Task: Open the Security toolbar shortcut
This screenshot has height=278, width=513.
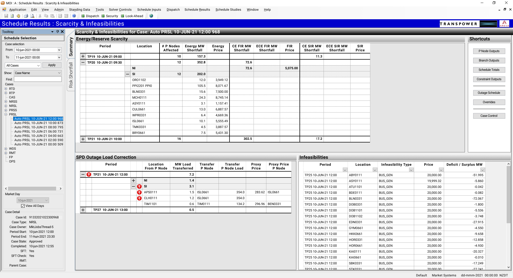Action: pos(110,16)
